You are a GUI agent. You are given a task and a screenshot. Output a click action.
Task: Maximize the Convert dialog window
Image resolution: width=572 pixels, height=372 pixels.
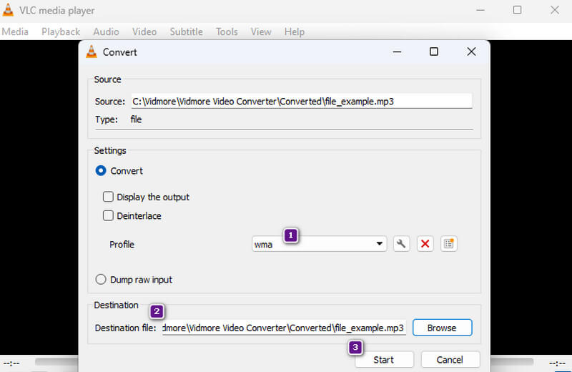click(433, 52)
